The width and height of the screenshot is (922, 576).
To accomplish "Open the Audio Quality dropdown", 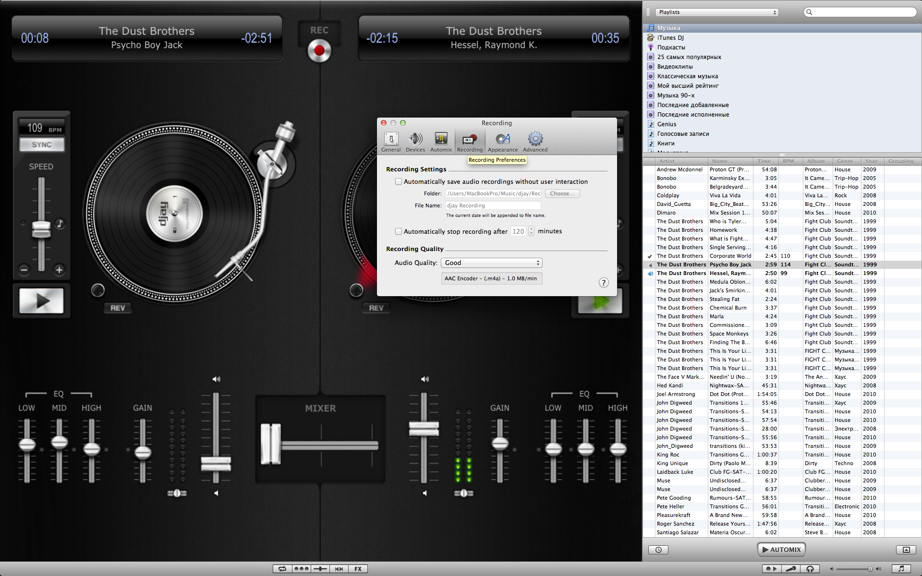I will point(492,263).
